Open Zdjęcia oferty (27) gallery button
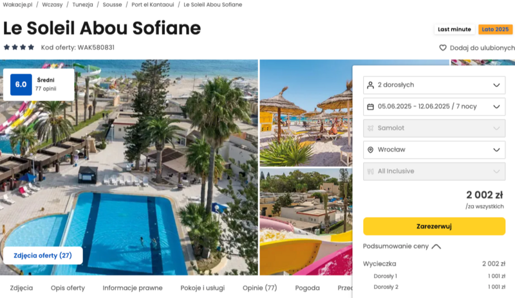 [42, 256]
